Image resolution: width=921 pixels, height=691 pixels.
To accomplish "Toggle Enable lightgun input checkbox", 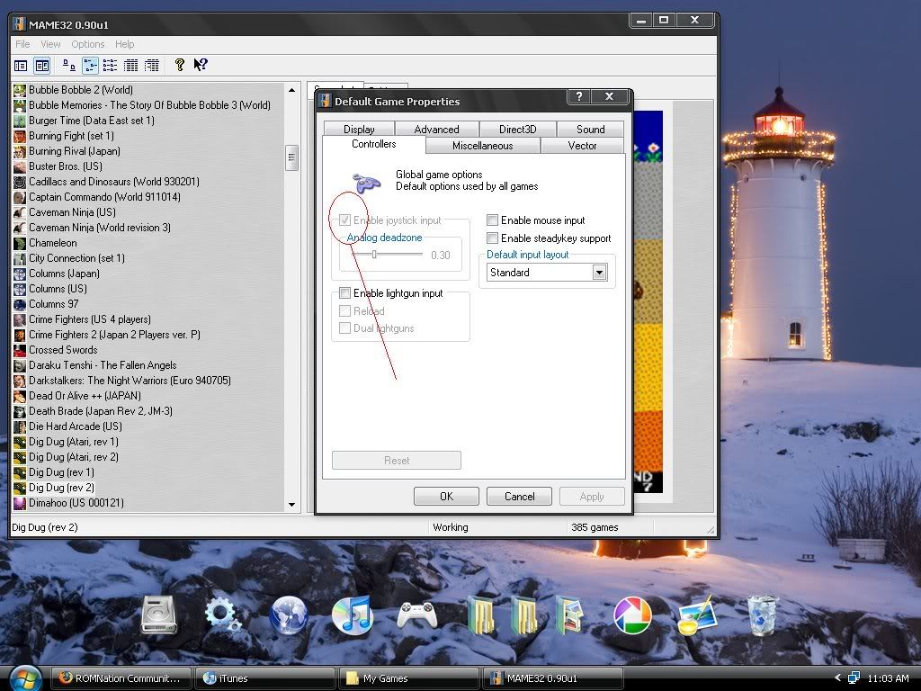I will (x=344, y=292).
